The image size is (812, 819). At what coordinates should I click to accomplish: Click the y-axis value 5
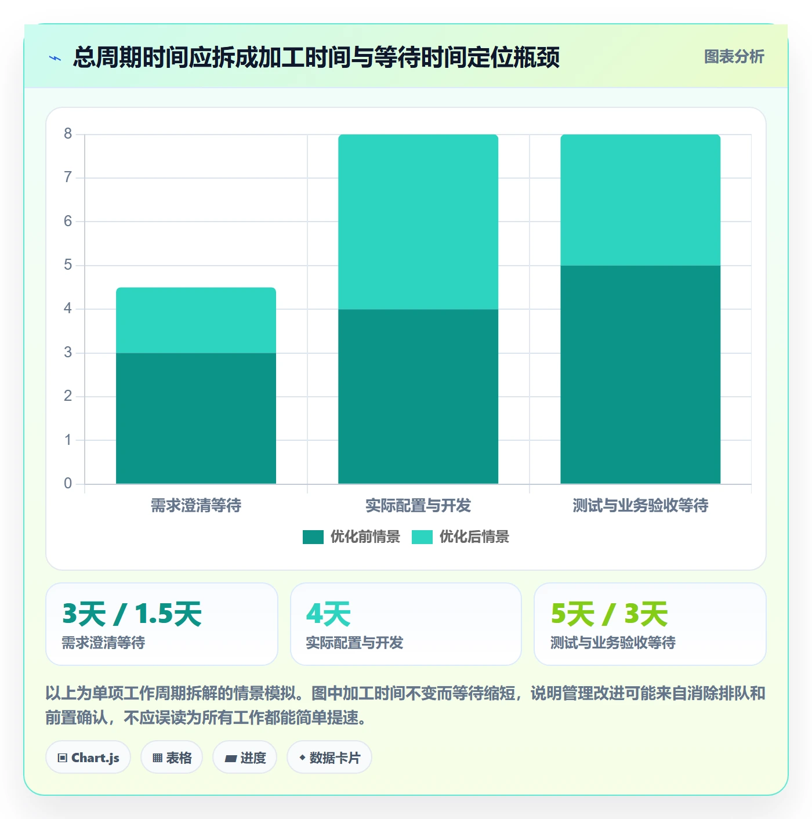click(68, 265)
